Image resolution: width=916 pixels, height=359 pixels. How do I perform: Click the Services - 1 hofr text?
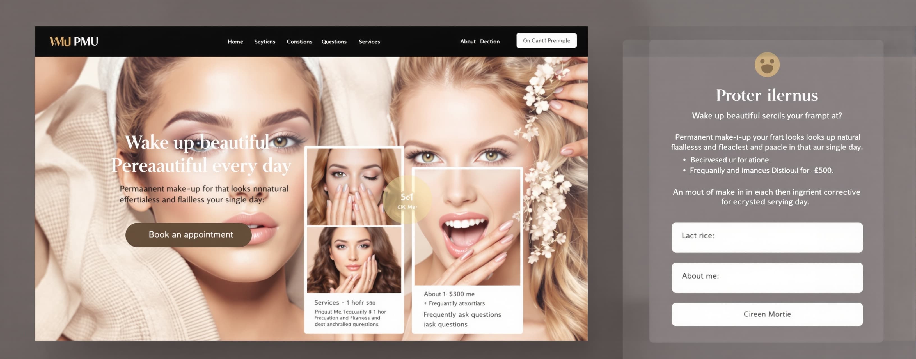coord(345,302)
